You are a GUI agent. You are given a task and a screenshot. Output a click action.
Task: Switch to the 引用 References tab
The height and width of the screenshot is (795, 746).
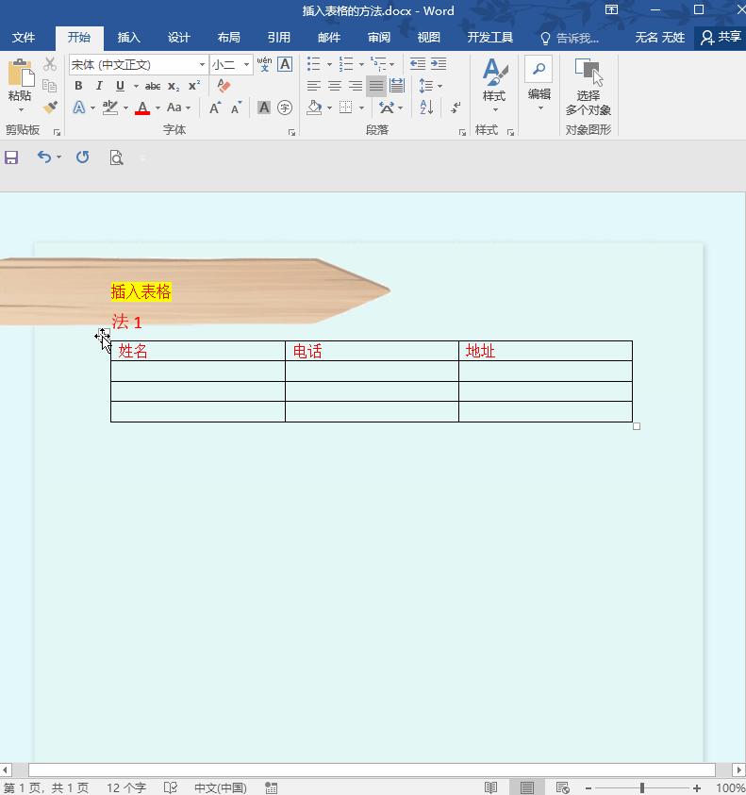[279, 38]
